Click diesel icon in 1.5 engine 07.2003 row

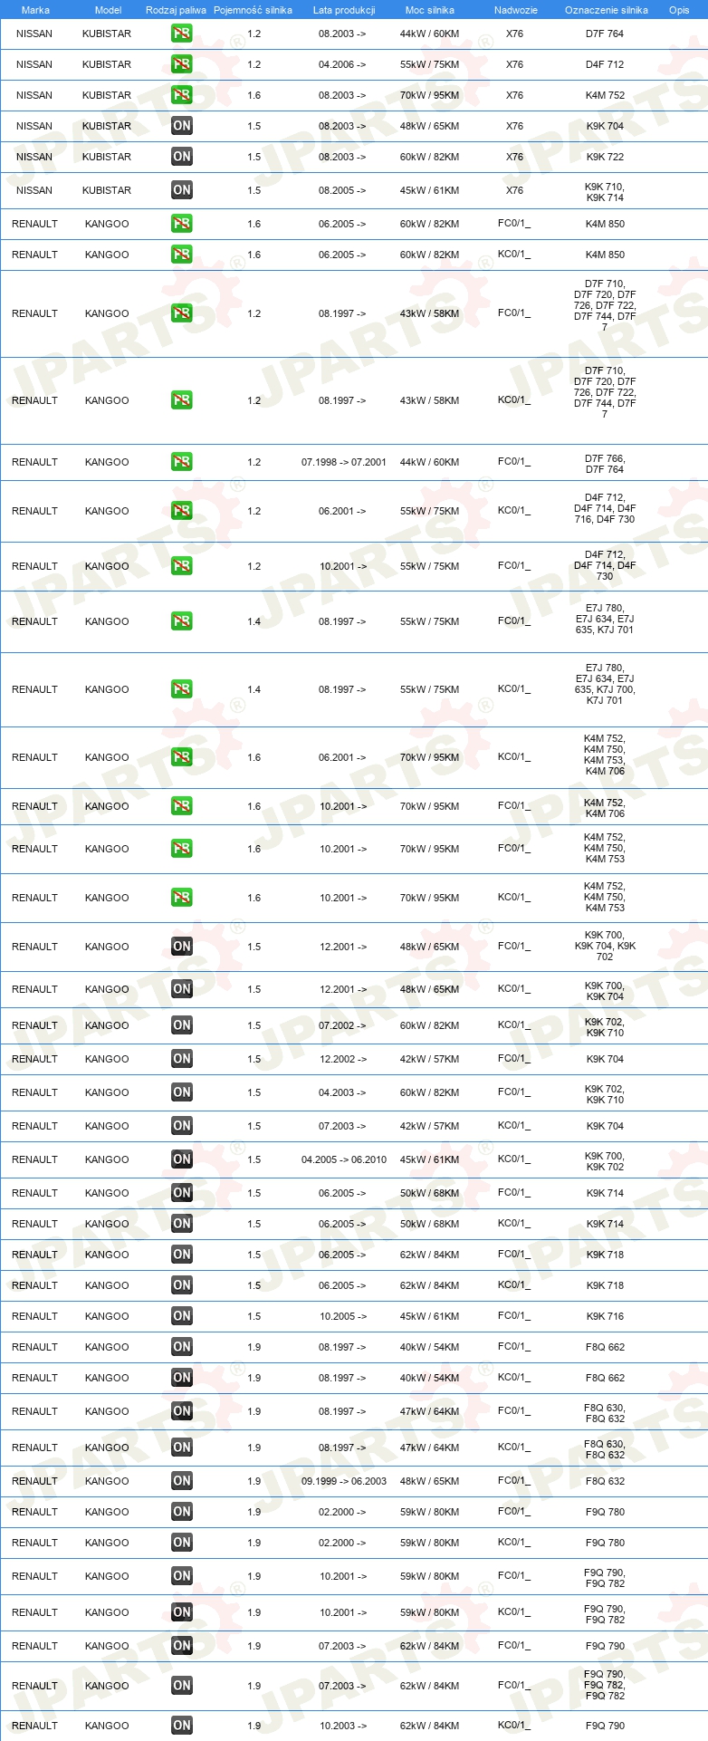pyautogui.click(x=182, y=1126)
